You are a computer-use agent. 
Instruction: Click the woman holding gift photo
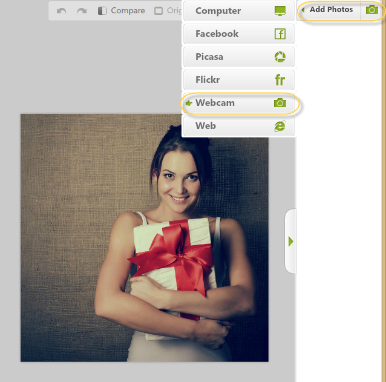click(x=145, y=238)
